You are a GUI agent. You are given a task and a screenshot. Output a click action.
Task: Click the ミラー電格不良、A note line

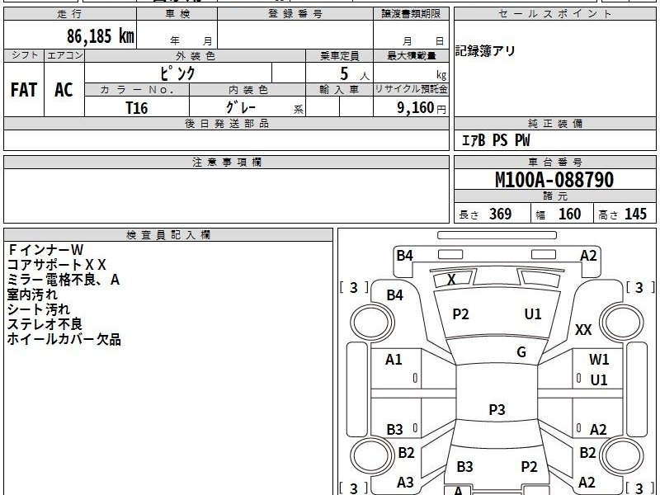point(64,280)
